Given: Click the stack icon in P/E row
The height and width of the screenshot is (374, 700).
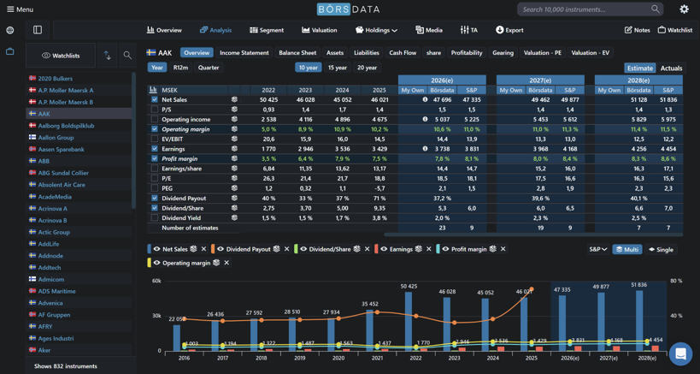Looking at the screenshot, I should coord(234,178).
